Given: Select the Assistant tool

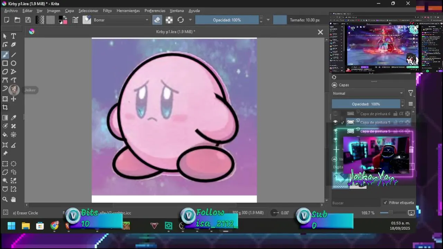Looking at the screenshot, I should (x=5, y=145).
